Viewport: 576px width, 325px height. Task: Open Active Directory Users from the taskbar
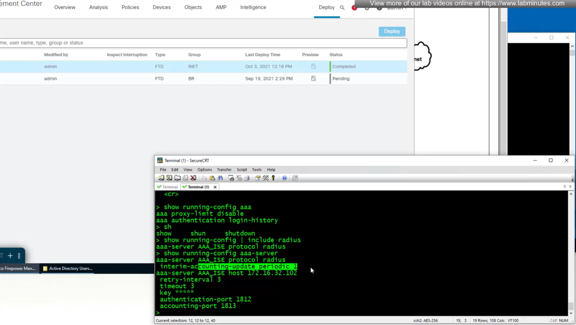(68, 268)
